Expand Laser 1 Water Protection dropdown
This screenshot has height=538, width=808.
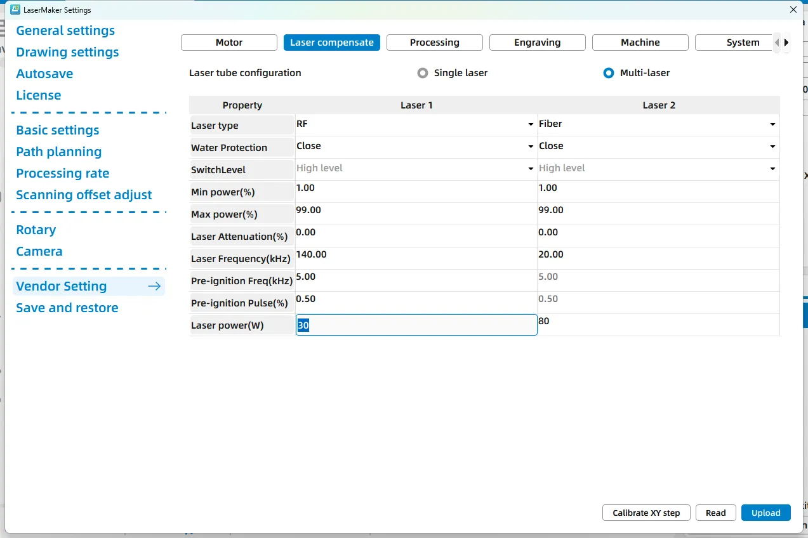point(531,147)
